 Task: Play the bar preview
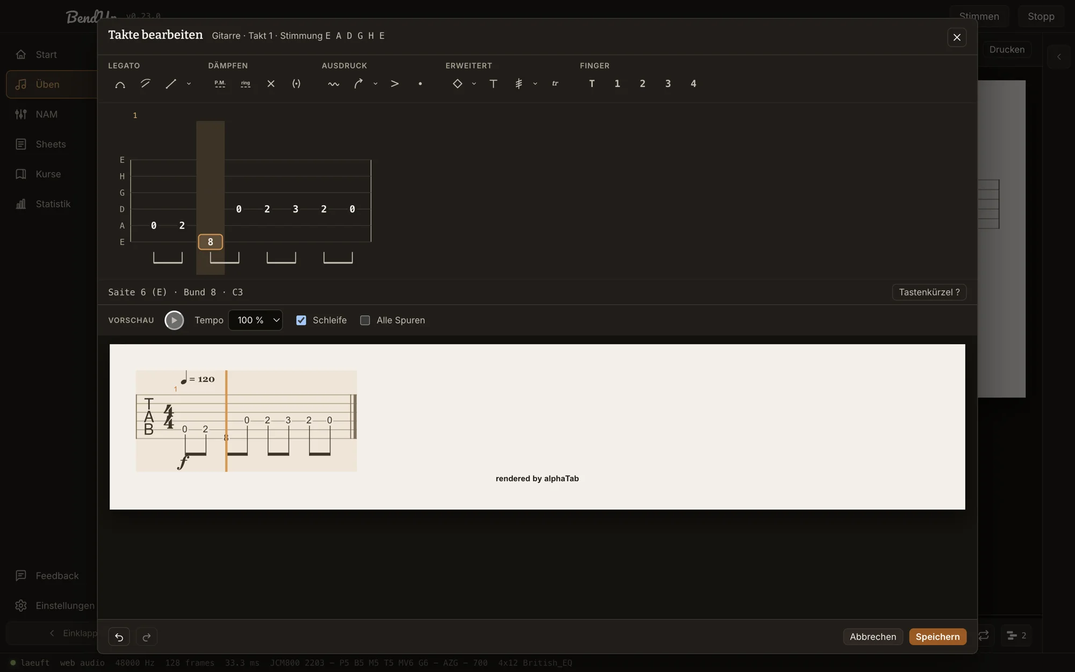click(x=174, y=320)
